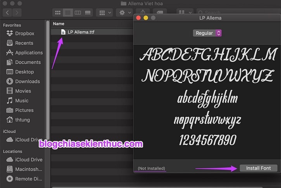Click the Install Font button
This screenshot has width=281, height=188.
point(259,168)
